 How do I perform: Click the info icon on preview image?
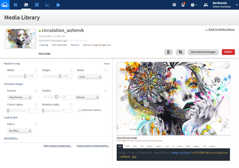226,66
